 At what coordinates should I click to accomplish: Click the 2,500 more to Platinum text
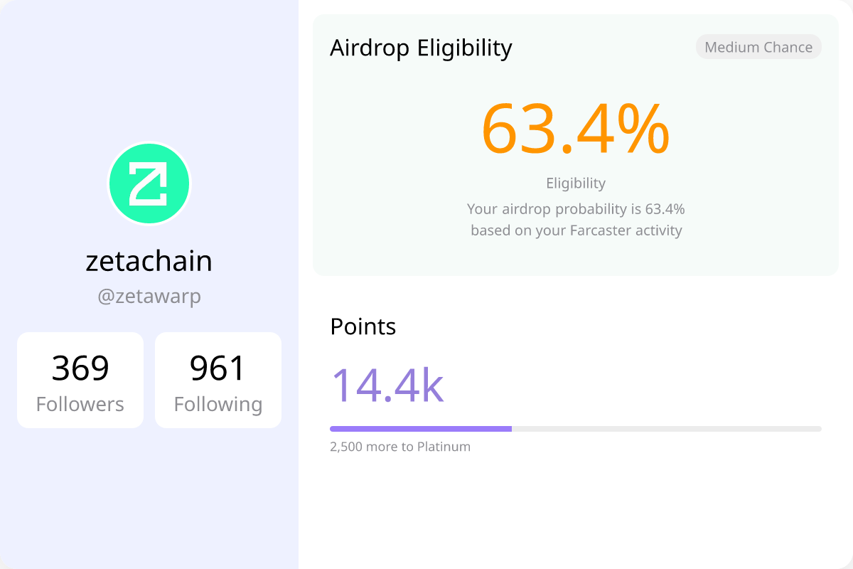point(400,447)
